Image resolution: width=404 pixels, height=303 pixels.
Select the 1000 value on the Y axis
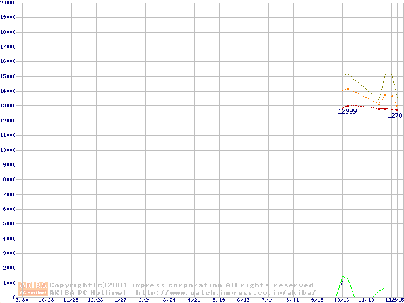[x=9, y=283]
